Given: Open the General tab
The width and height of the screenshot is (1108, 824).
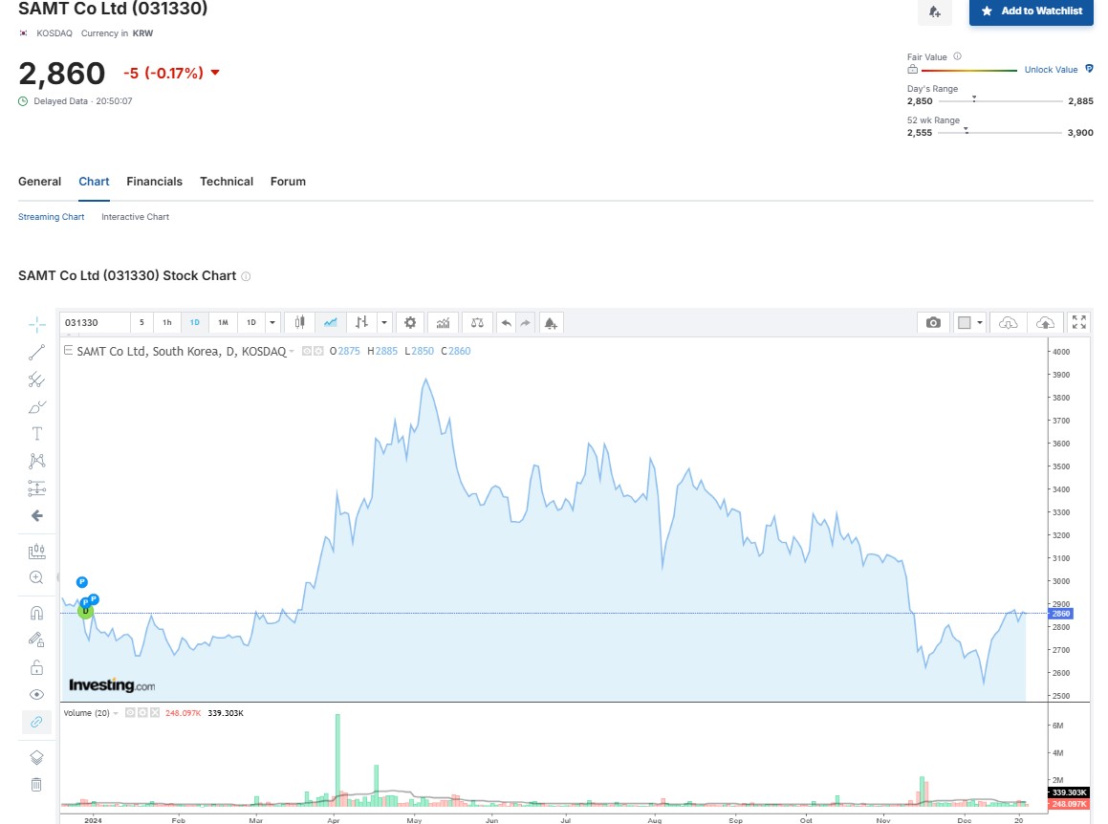Looking at the screenshot, I should [x=39, y=182].
